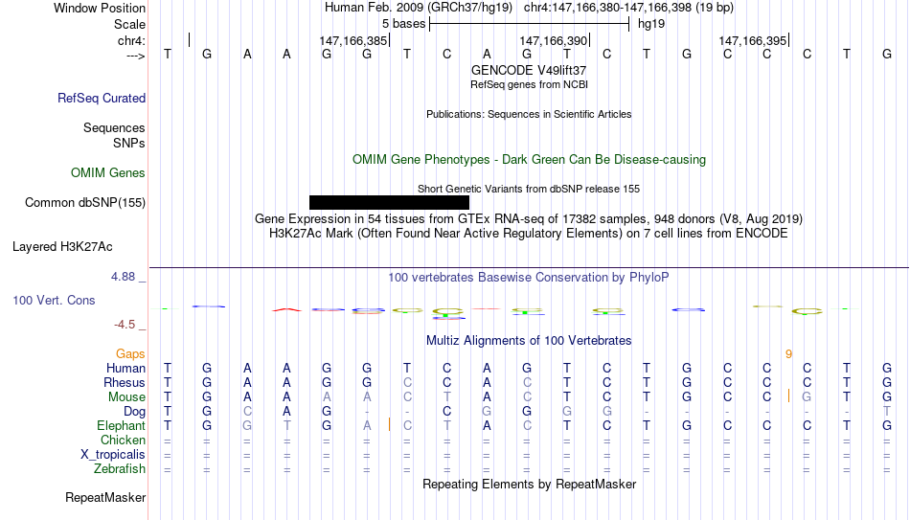
Task: Click the 147,166,385 coordinate label
Action: tap(353, 40)
